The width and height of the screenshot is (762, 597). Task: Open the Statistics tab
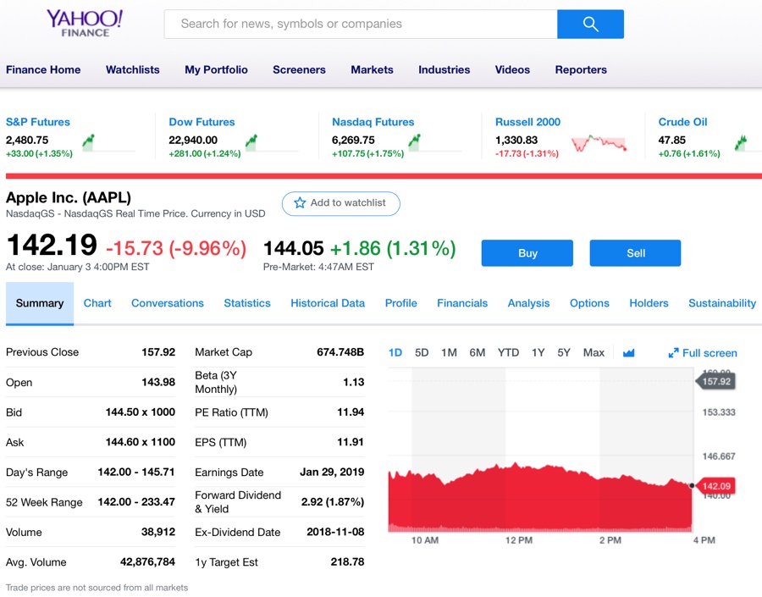(246, 302)
